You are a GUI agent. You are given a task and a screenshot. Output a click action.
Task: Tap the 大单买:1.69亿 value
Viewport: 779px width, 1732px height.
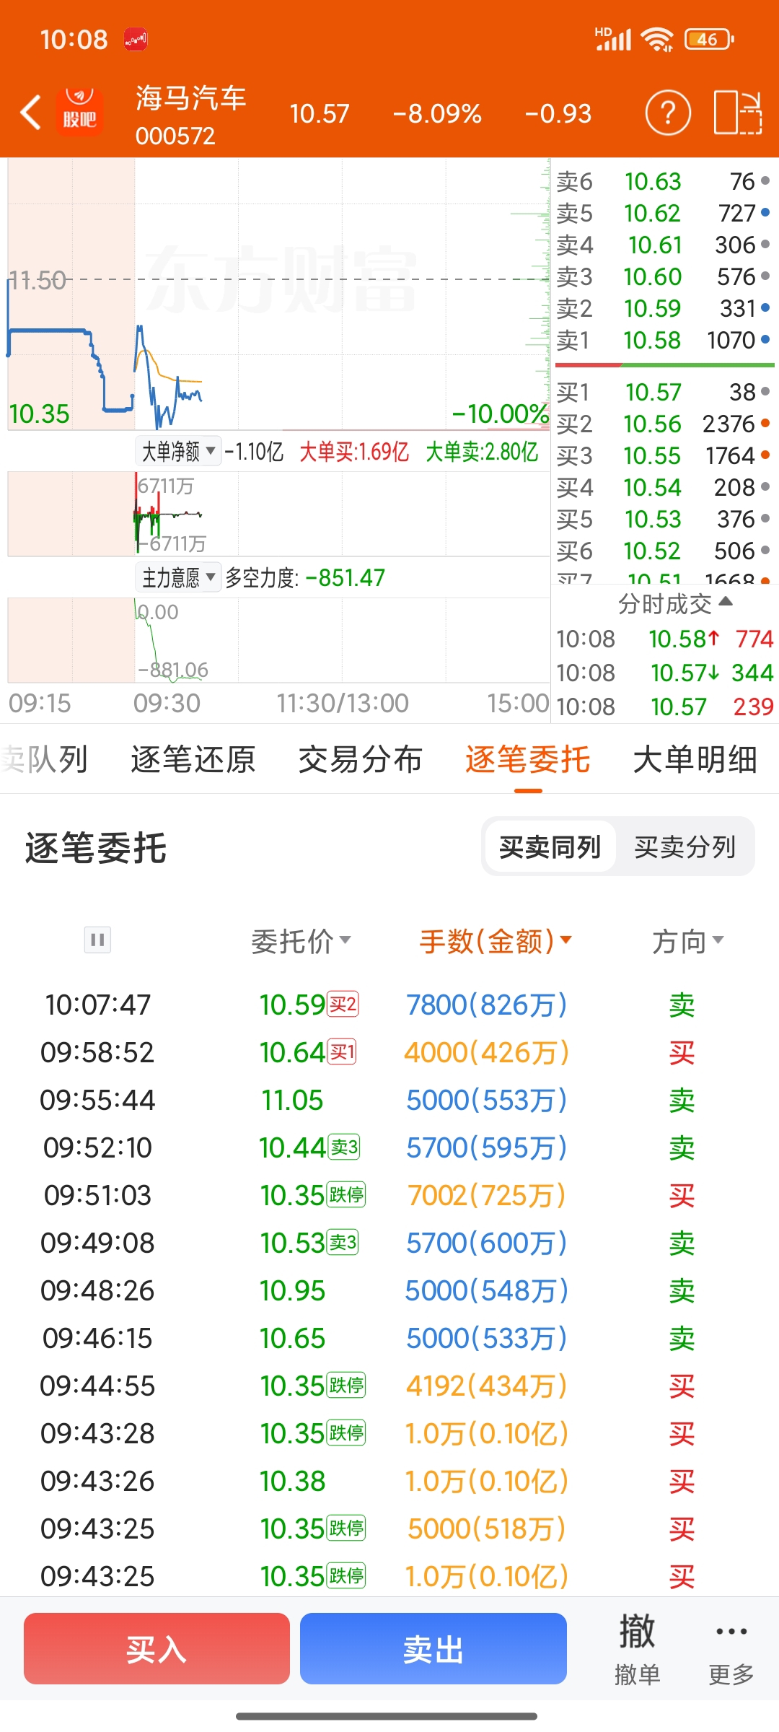pyautogui.click(x=354, y=452)
